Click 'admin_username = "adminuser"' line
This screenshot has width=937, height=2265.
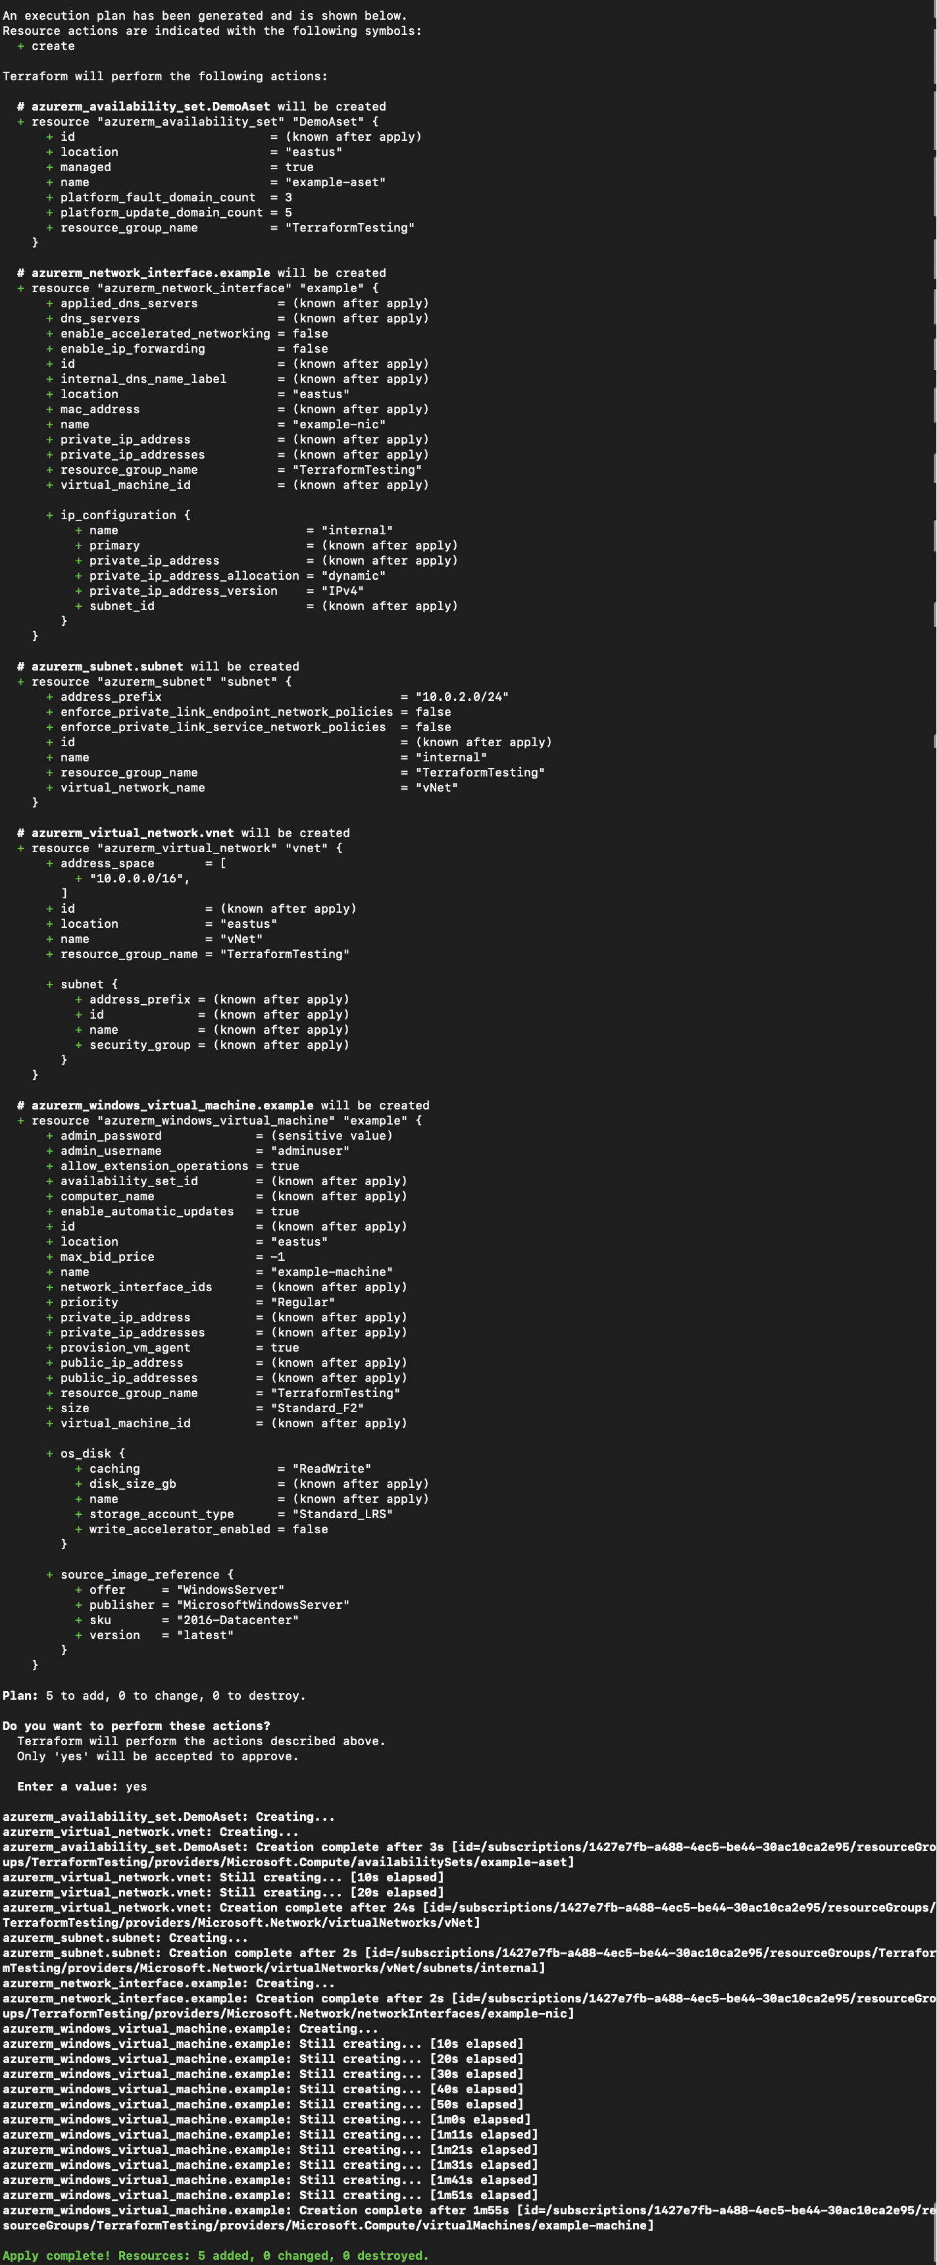[x=198, y=1151]
